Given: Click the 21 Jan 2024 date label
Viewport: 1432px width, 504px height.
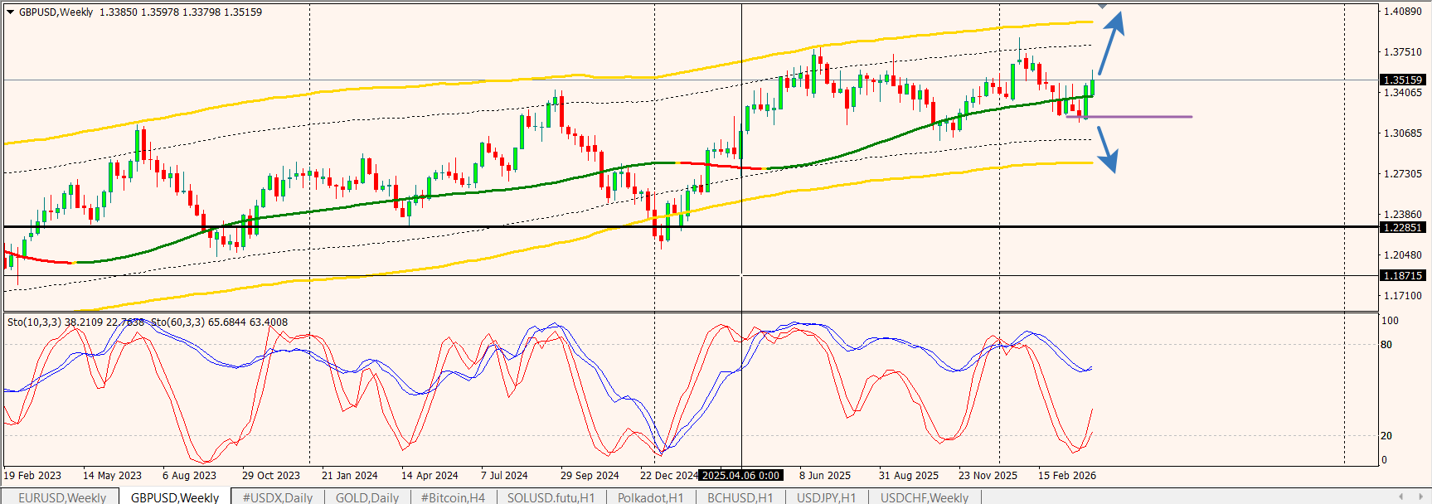Looking at the screenshot, I should tap(350, 476).
